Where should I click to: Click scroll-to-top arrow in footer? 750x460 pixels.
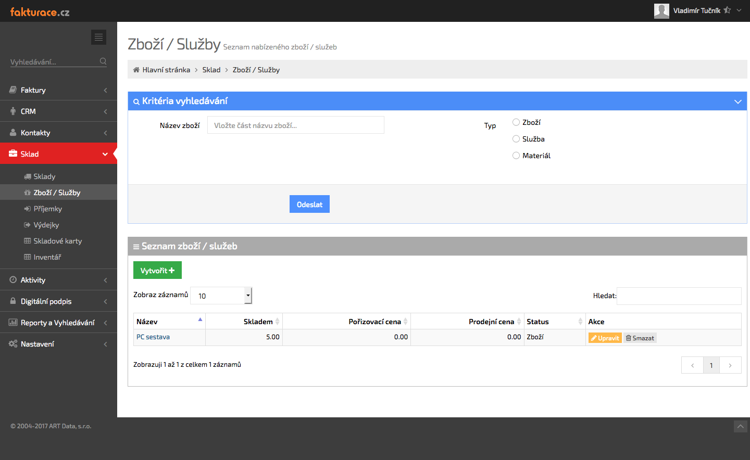[x=741, y=427]
